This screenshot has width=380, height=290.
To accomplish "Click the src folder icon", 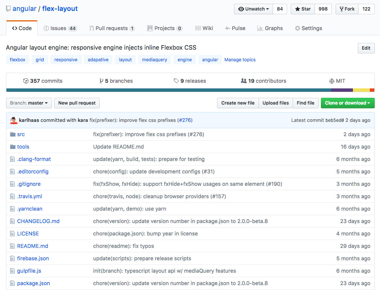I will pyautogui.click(x=12, y=134).
